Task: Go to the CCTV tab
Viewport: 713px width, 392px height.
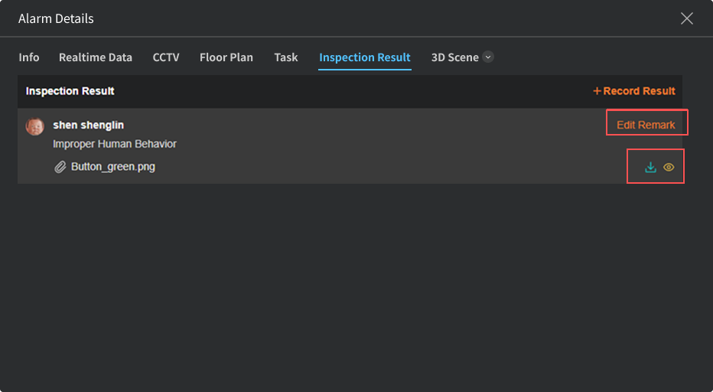Action: pos(166,57)
